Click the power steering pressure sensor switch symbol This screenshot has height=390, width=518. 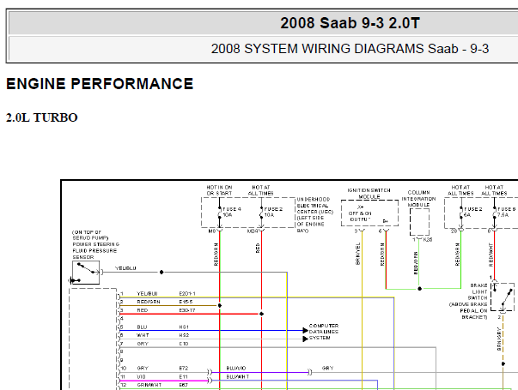point(86,273)
